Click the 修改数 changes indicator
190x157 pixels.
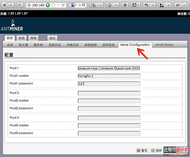pos(184,14)
